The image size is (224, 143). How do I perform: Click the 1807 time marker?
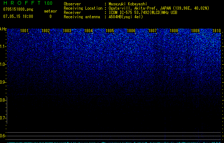pyautogui.click(x=152, y=31)
